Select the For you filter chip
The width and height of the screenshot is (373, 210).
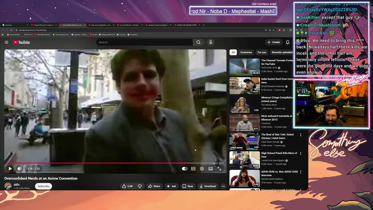(x=262, y=52)
